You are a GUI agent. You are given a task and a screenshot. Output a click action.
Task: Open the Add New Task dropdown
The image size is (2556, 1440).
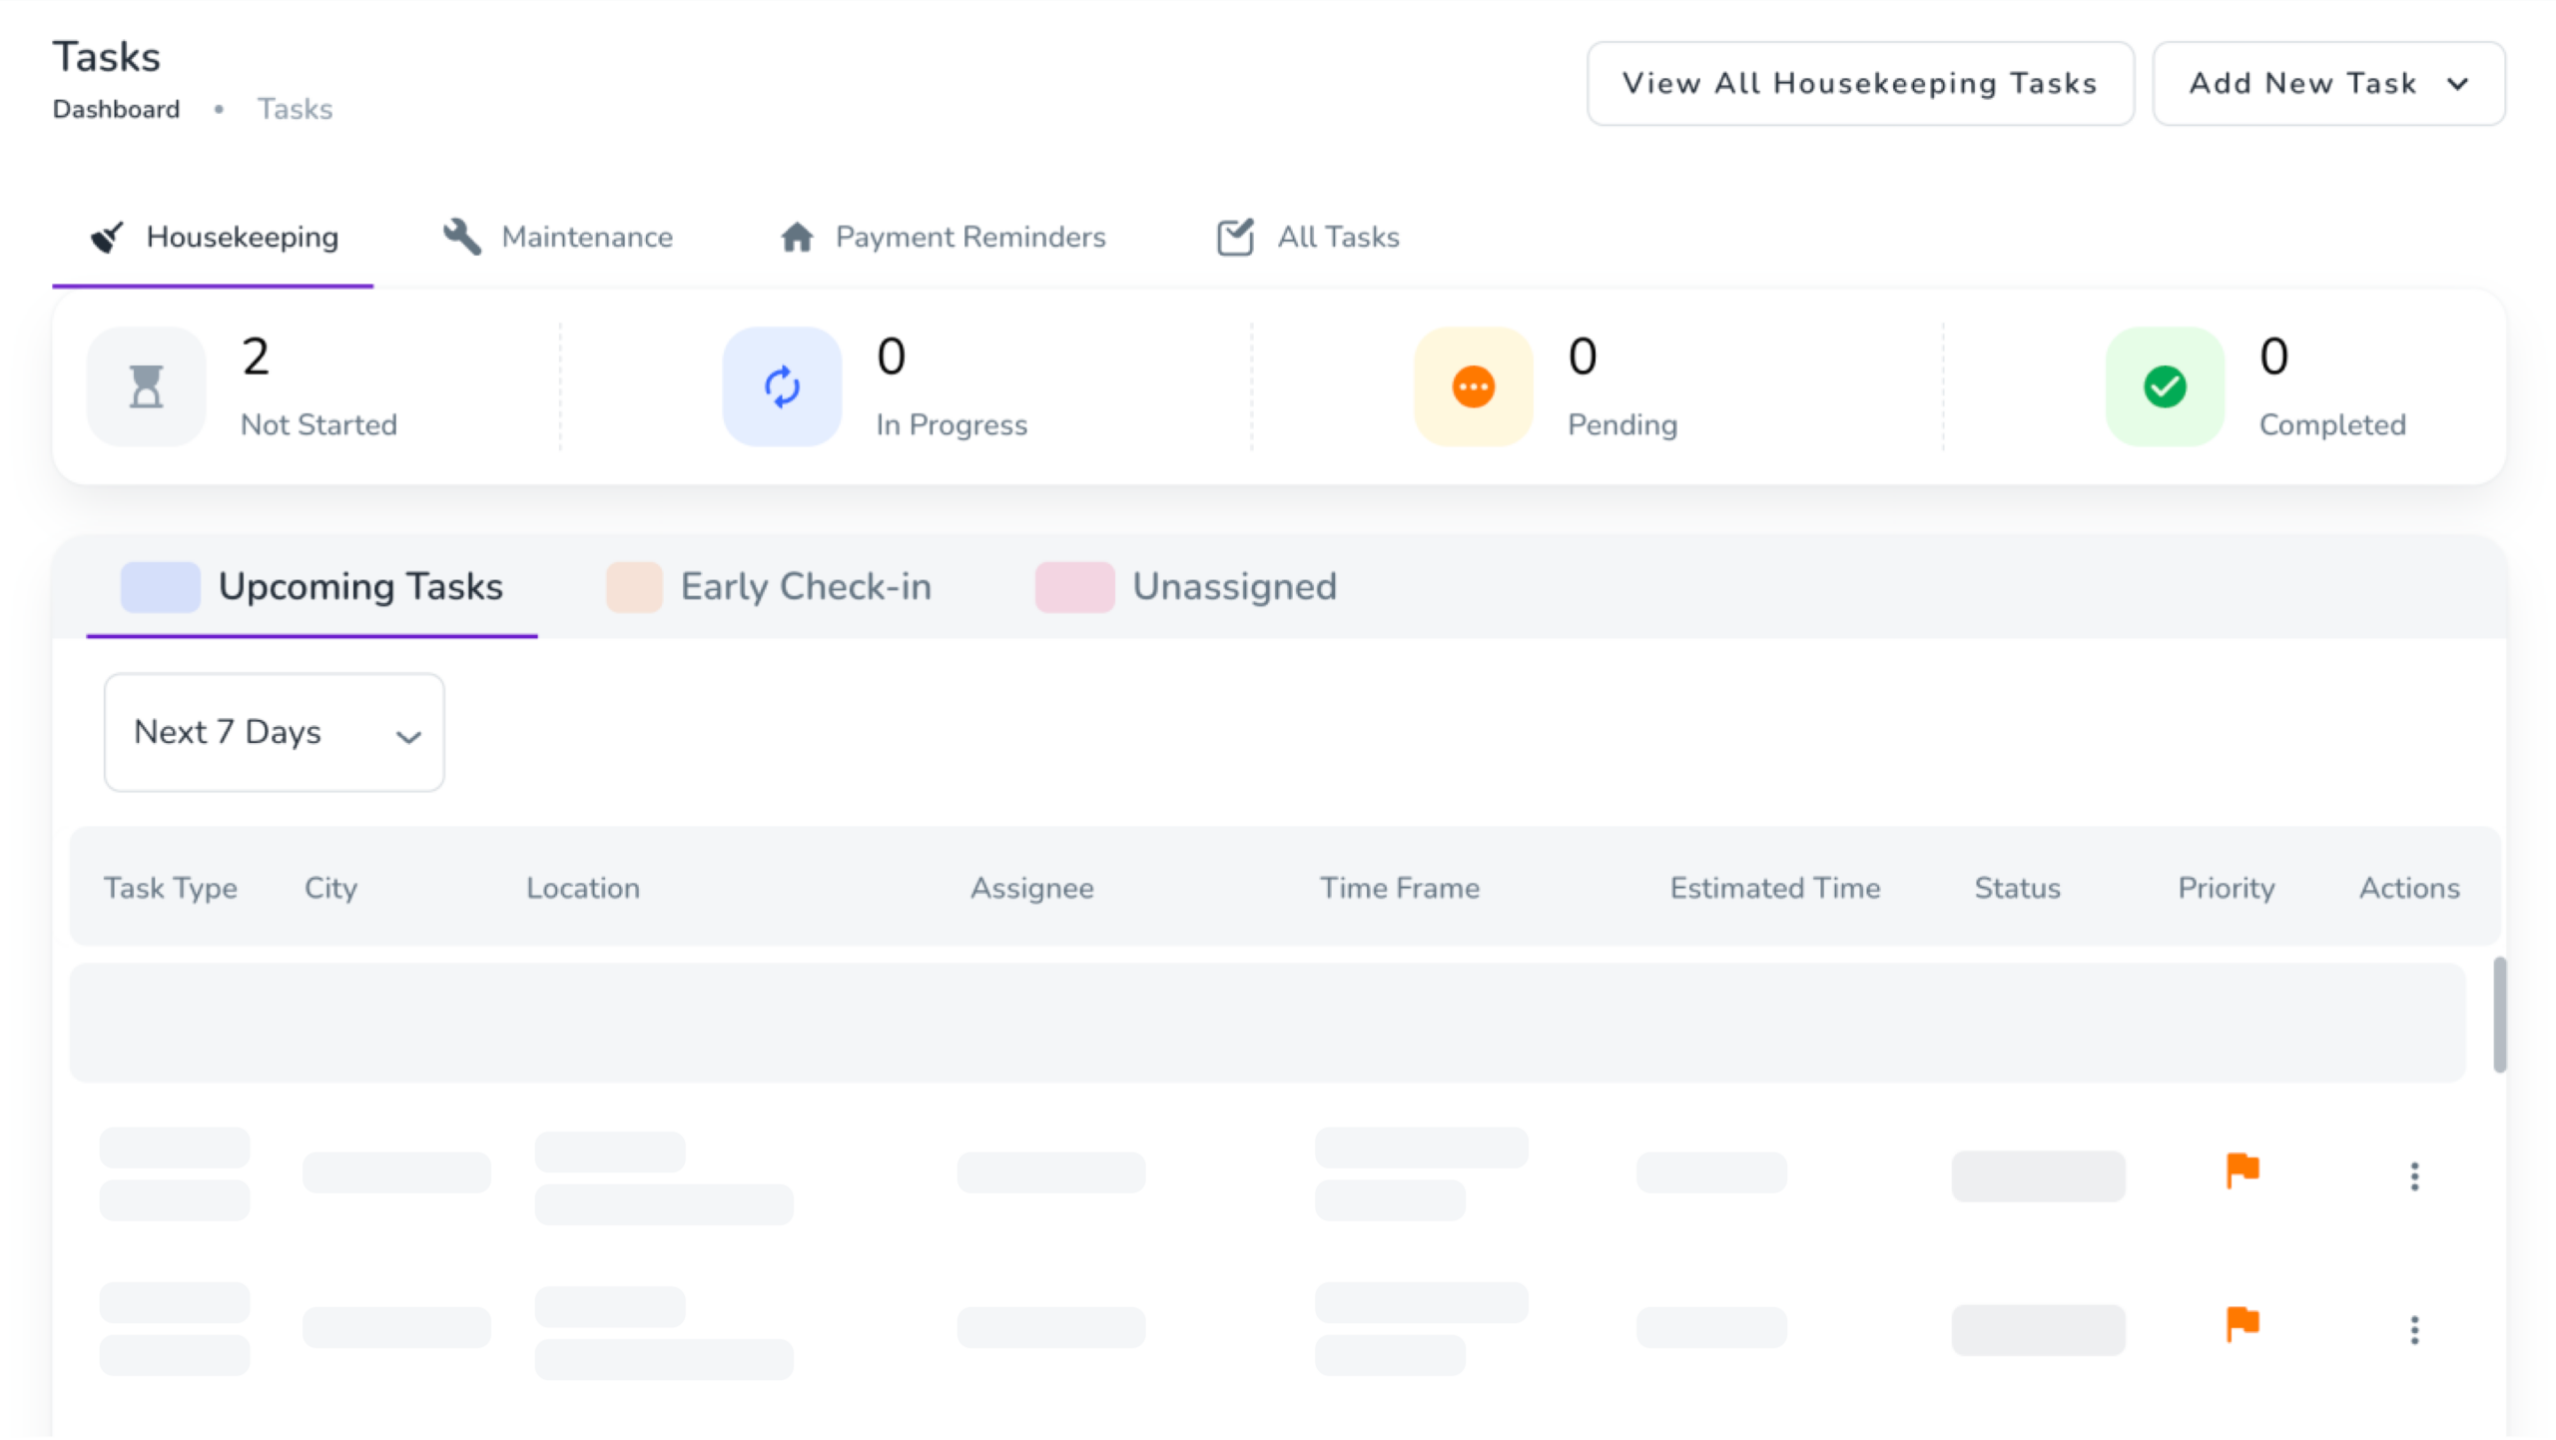pos(2327,83)
